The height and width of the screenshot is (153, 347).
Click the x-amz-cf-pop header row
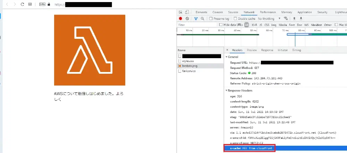[x=246, y=143]
